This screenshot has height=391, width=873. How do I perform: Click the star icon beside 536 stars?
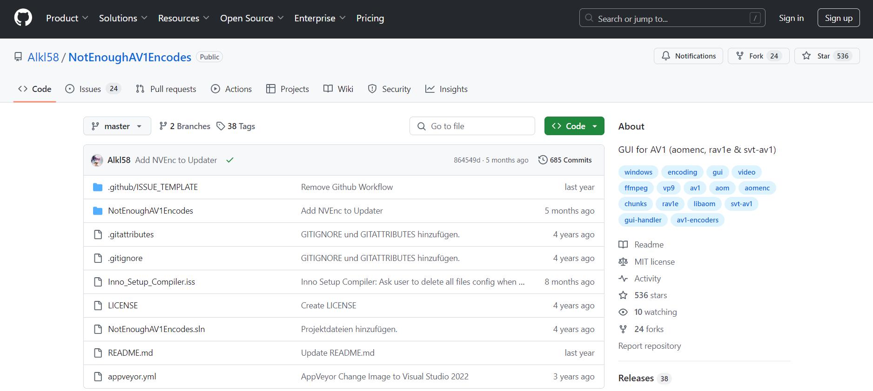623,295
